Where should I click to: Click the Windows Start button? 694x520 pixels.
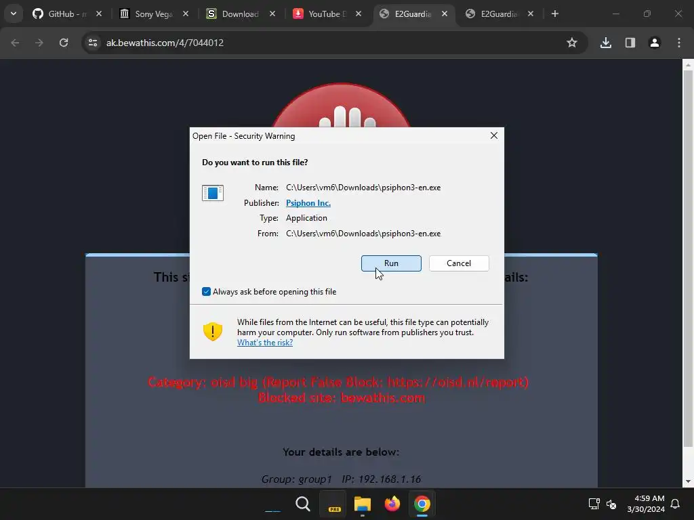pyautogui.click(x=272, y=504)
